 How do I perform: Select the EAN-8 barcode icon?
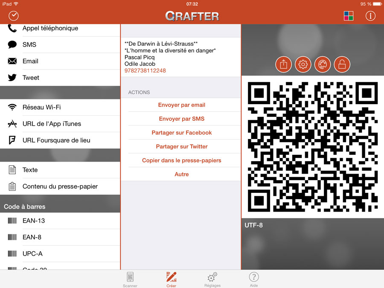pyautogui.click(x=12, y=237)
